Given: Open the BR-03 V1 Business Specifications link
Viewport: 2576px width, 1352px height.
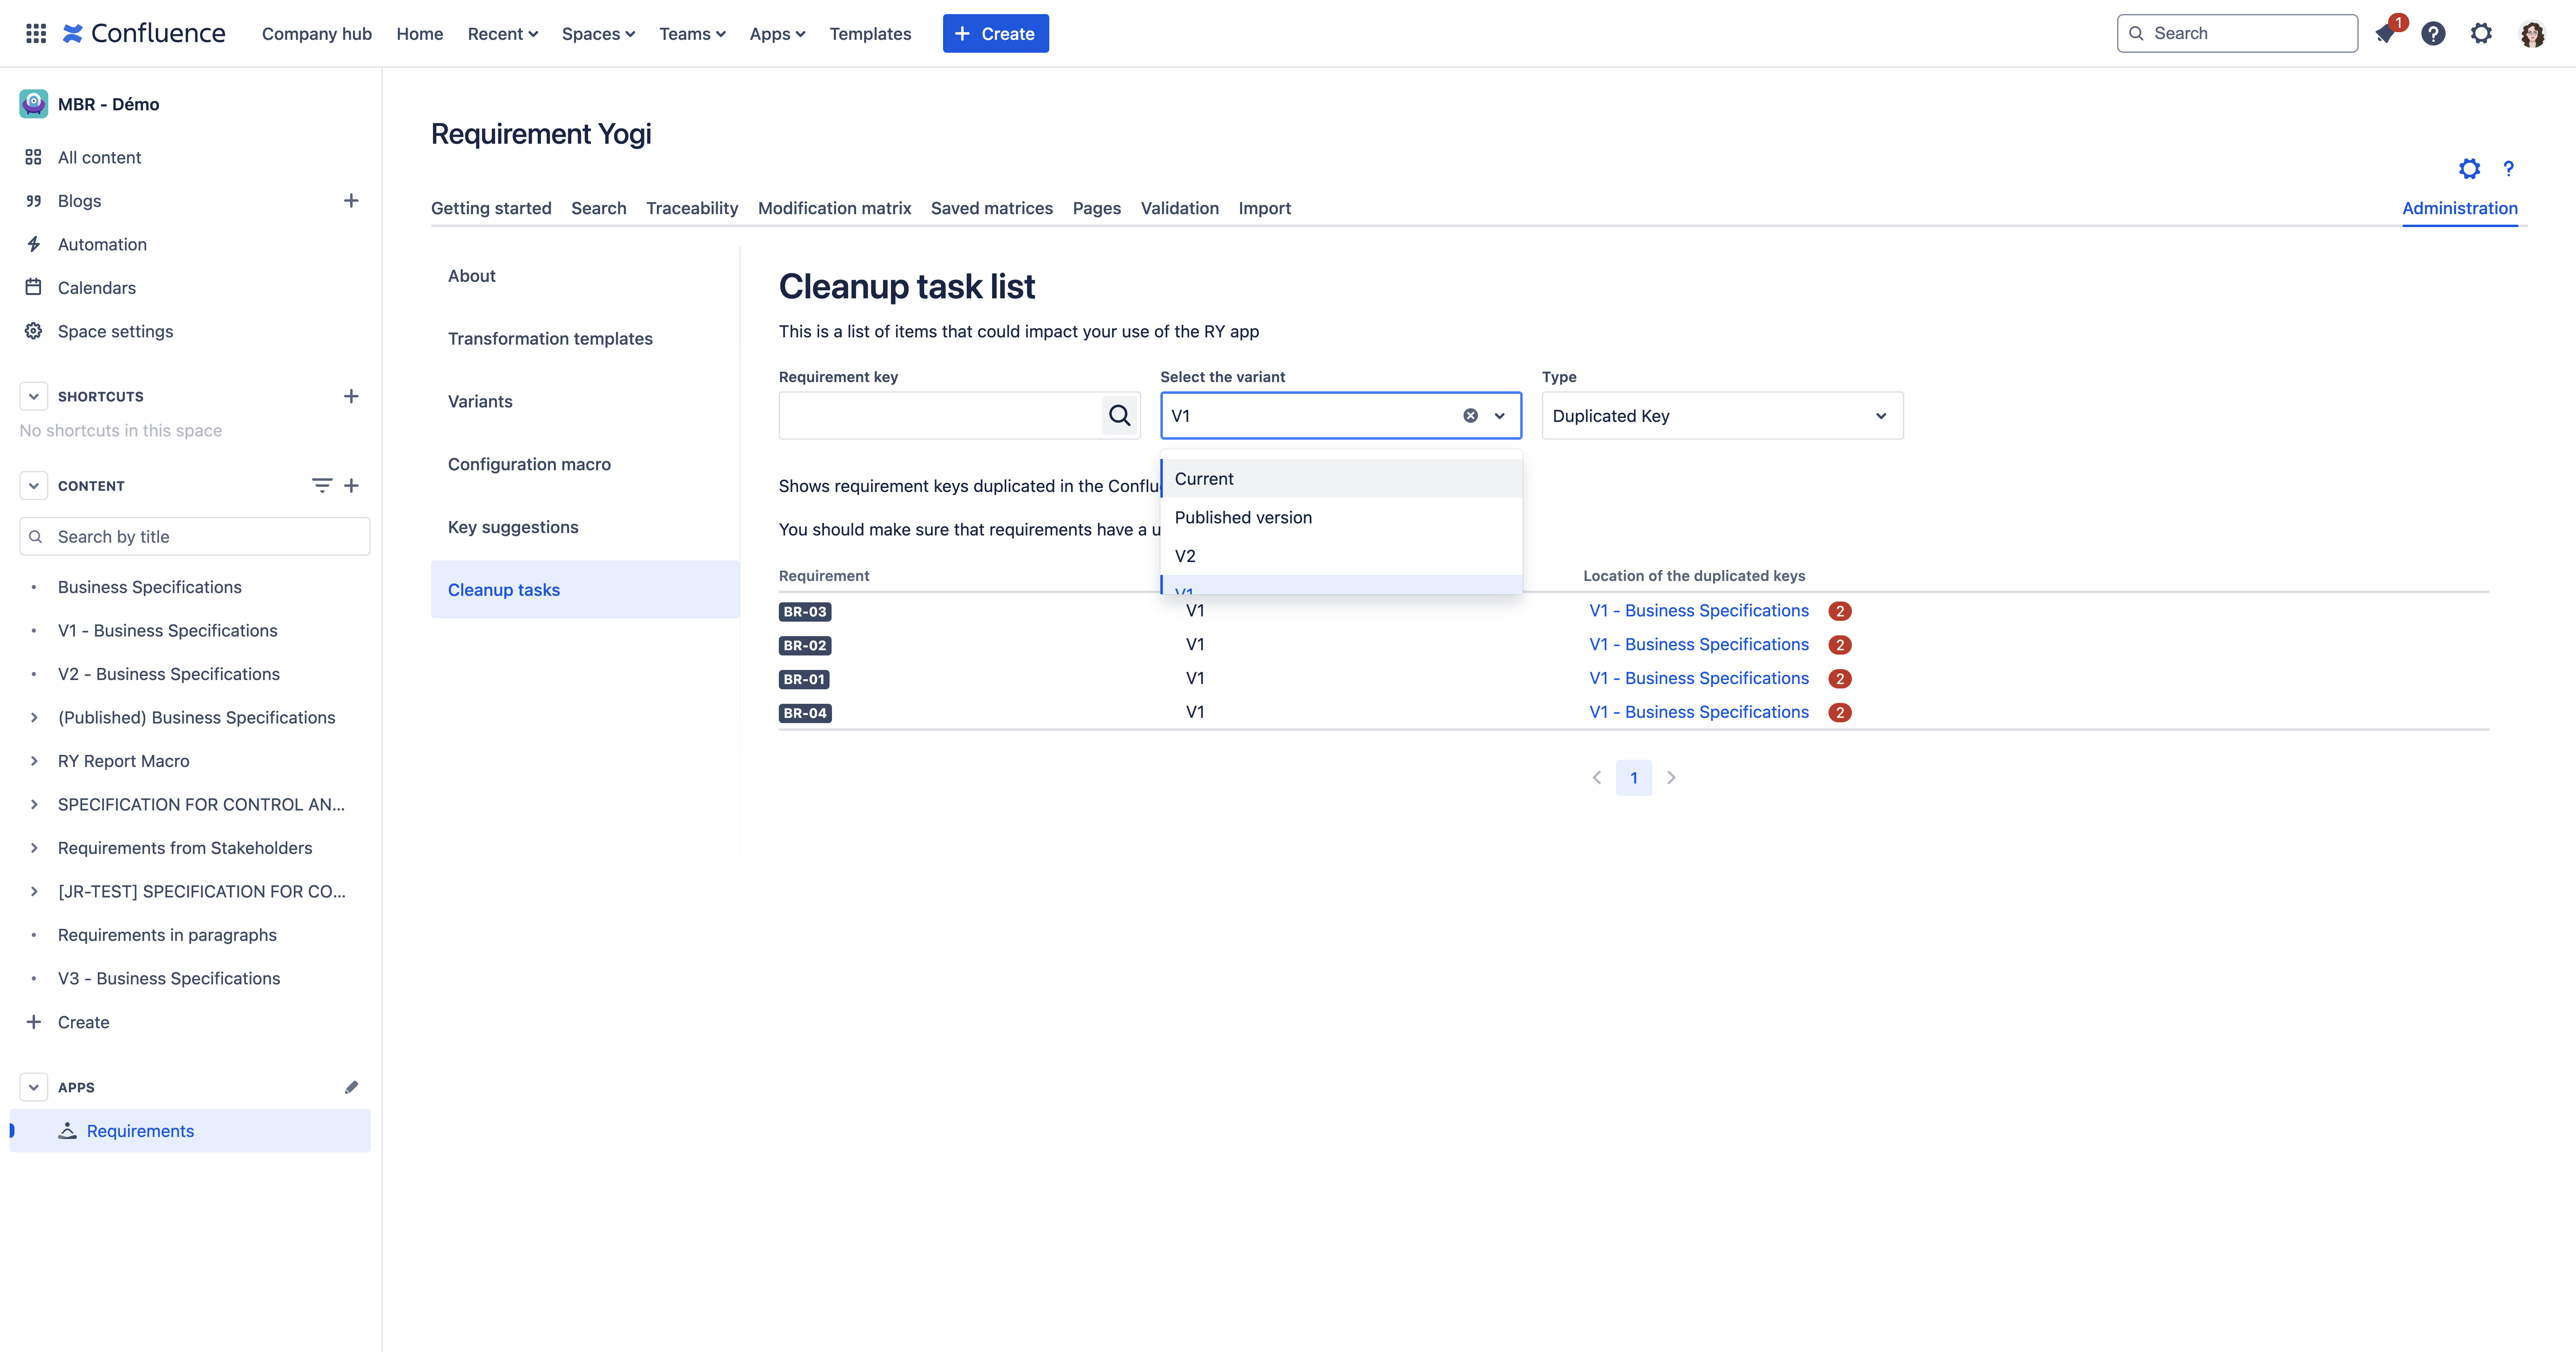Looking at the screenshot, I should point(1698,610).
